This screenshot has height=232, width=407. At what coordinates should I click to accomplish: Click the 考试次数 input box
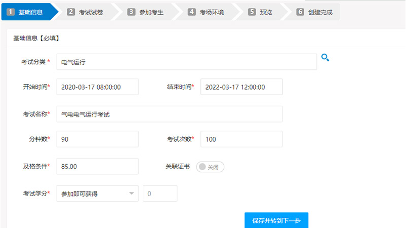tap(241, 139)
